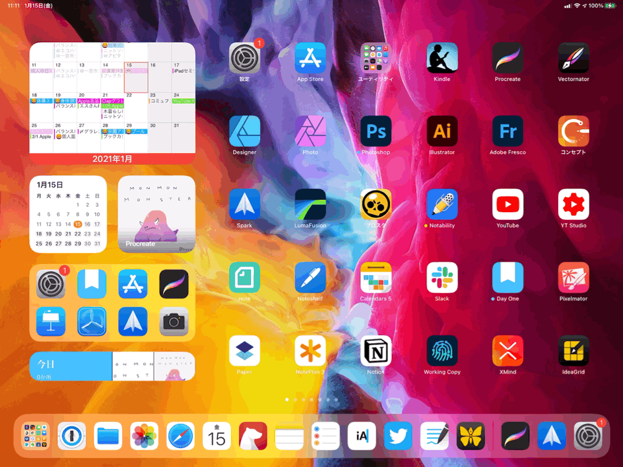The width and height of the screenshot is (623, 467).
Task: Open Affinity Designer
Action: click(245, 131)
